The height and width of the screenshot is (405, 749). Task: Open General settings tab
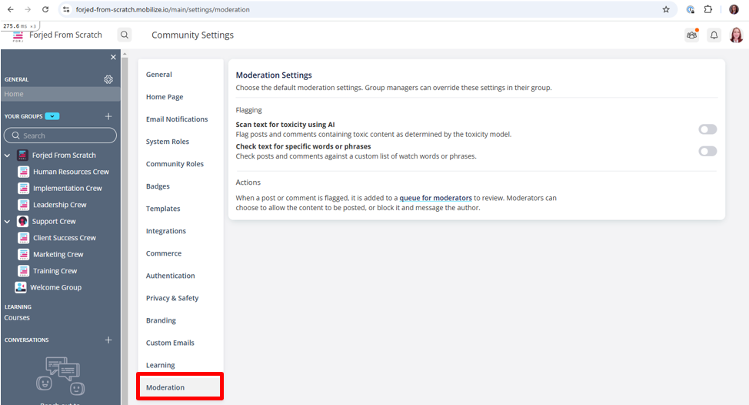pos(159,75)
